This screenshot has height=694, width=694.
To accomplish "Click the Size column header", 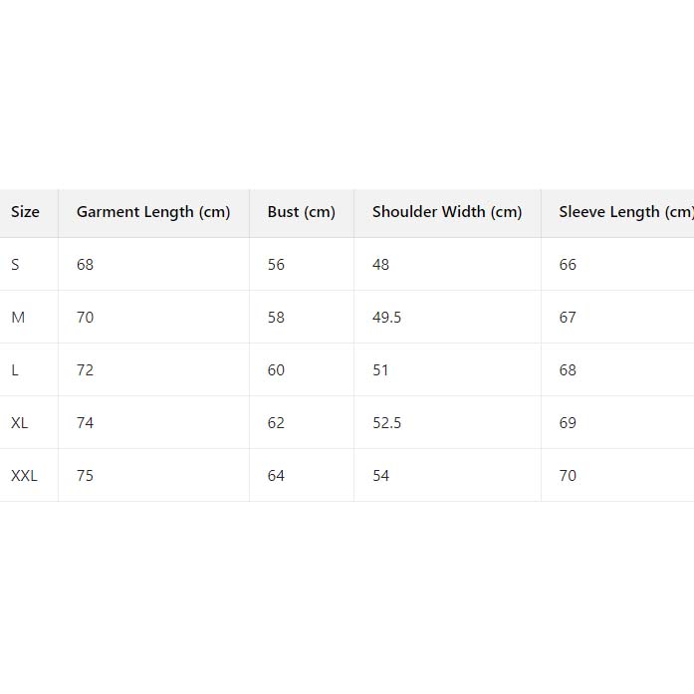I will coord(25,212).
